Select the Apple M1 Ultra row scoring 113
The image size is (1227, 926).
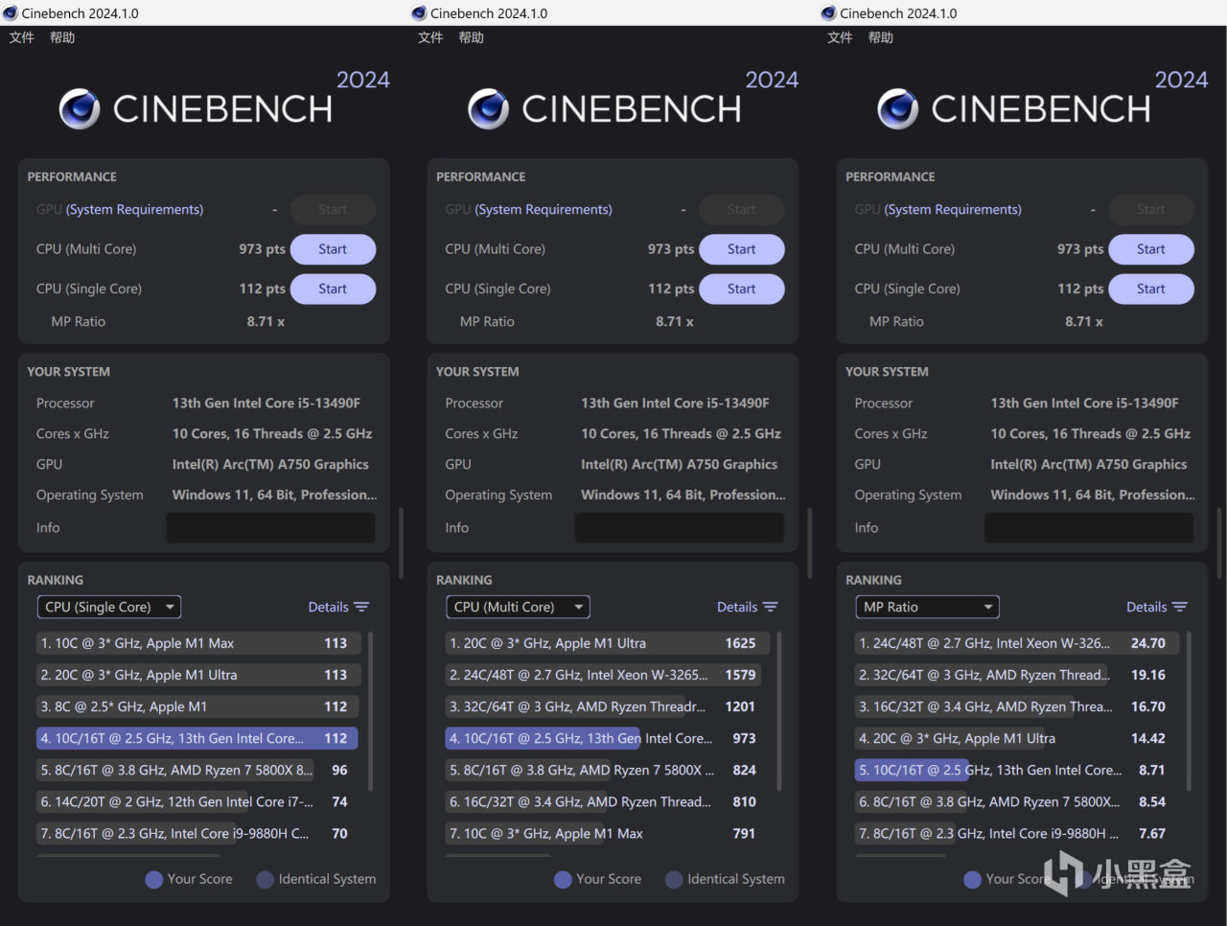[x=197, y=675]
